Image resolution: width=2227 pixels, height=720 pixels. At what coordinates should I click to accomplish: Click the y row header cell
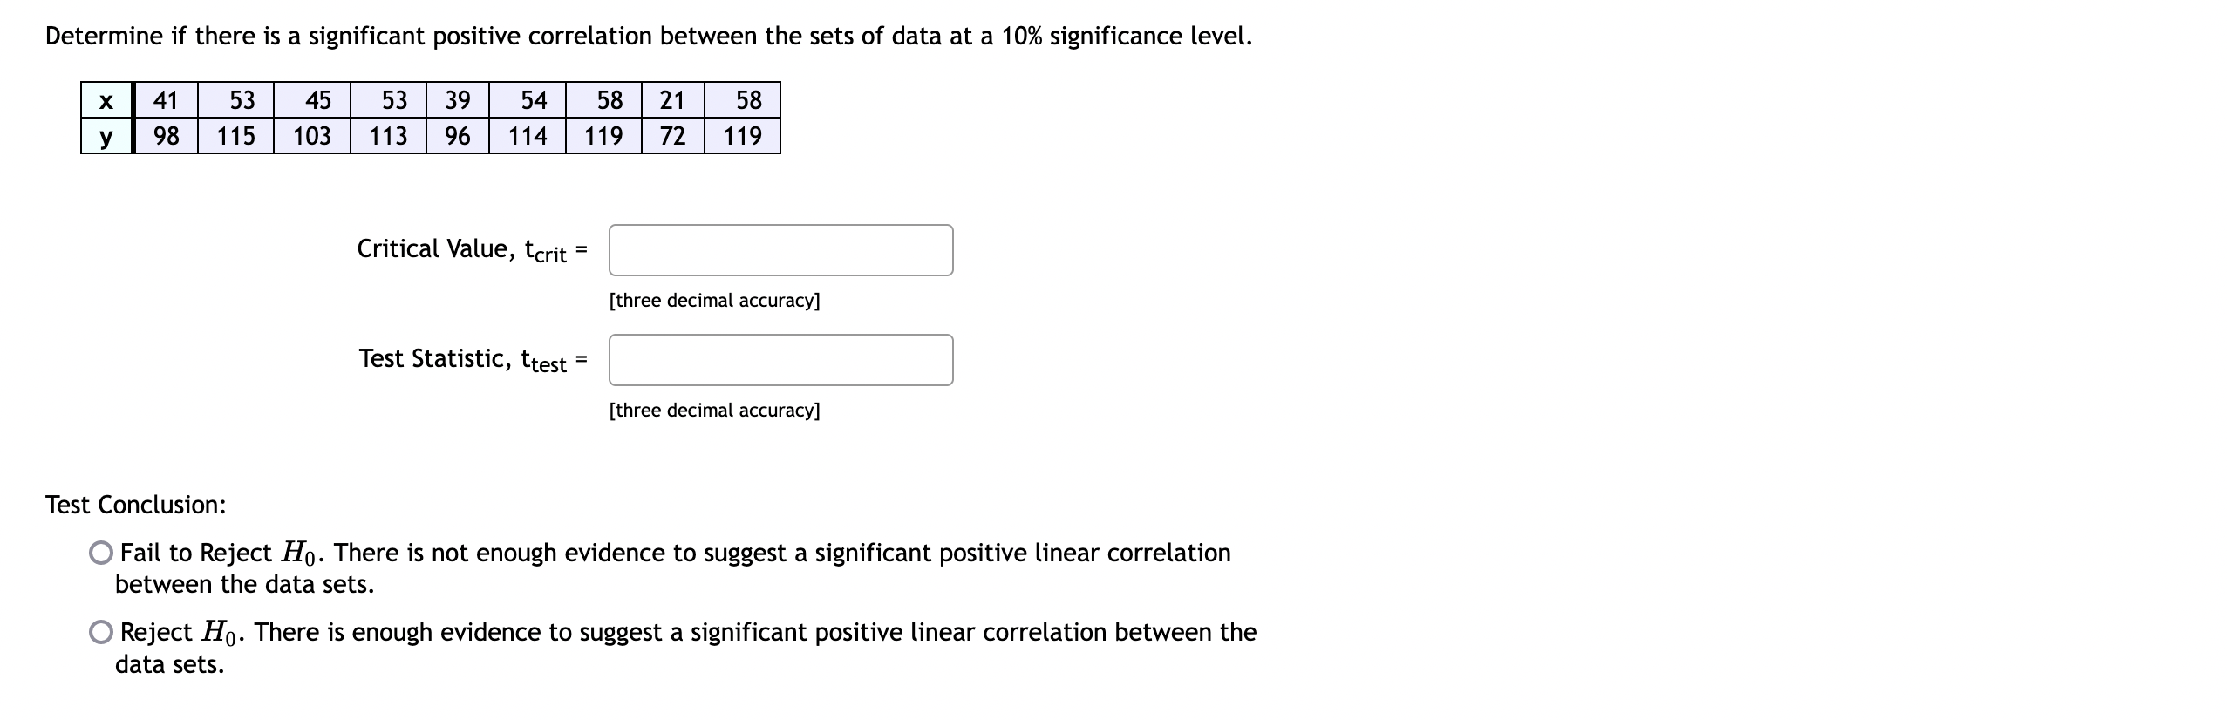point(106,136)
